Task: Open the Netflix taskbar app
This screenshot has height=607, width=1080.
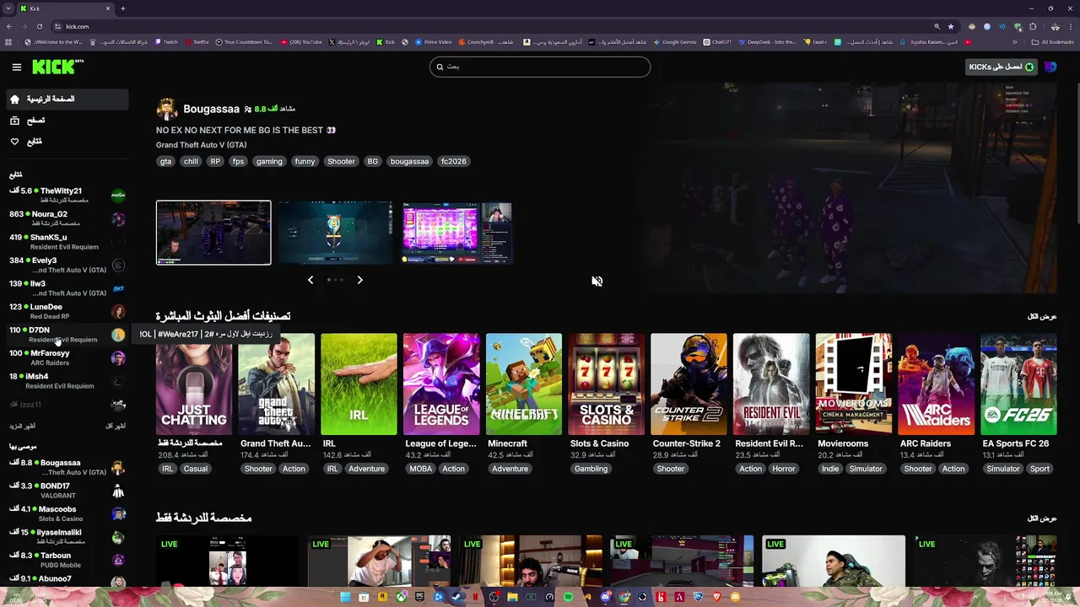Action: click(x=475, y=597)
